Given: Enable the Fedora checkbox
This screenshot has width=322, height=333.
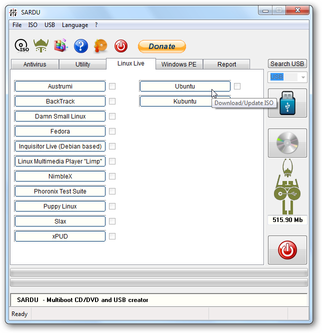Looking at the screenshot, I should 112,131.
